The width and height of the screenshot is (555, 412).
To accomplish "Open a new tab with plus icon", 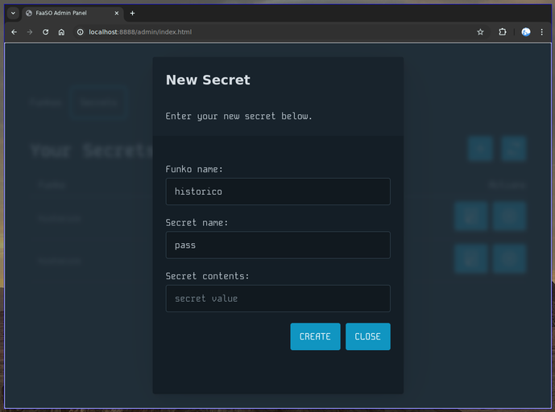I will (x=132, y=13).
